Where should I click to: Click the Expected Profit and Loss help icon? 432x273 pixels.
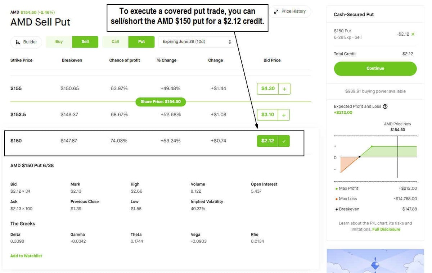point(385,106)
